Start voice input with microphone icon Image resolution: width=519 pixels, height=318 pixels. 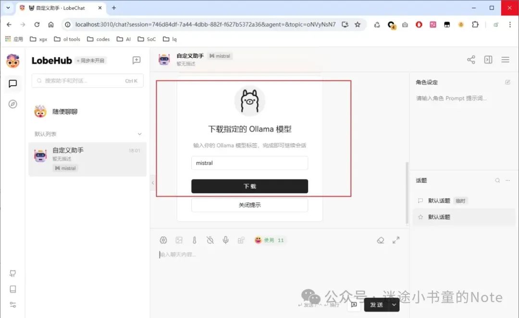pyautogui.click(x=225, y=240)
